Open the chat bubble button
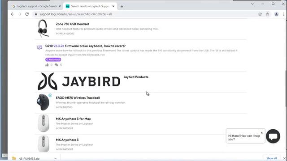287x161 pixels. (x=273, y=136)
